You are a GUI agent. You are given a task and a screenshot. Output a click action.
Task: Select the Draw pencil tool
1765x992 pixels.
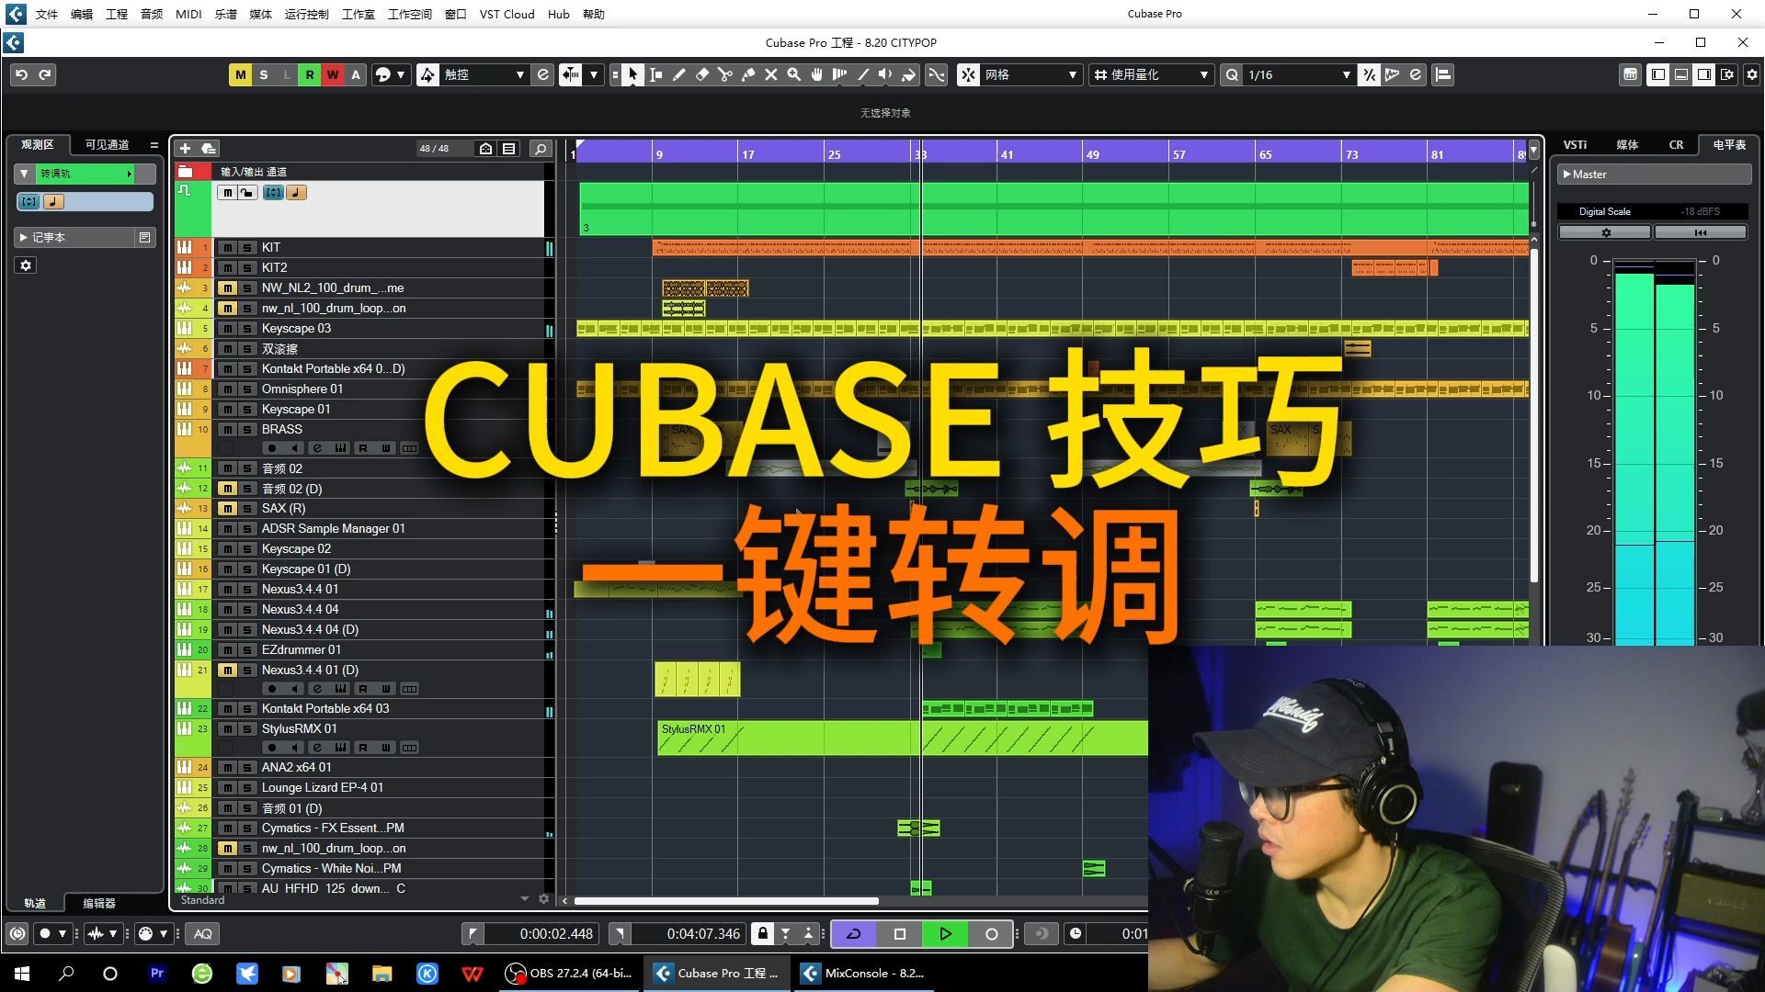pyautogui.click(x=679, y=75)
